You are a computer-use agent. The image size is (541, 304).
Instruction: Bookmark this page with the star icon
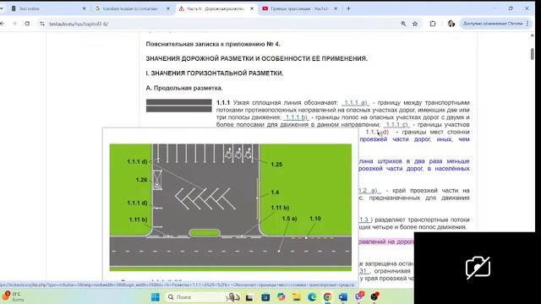(415, 24)
